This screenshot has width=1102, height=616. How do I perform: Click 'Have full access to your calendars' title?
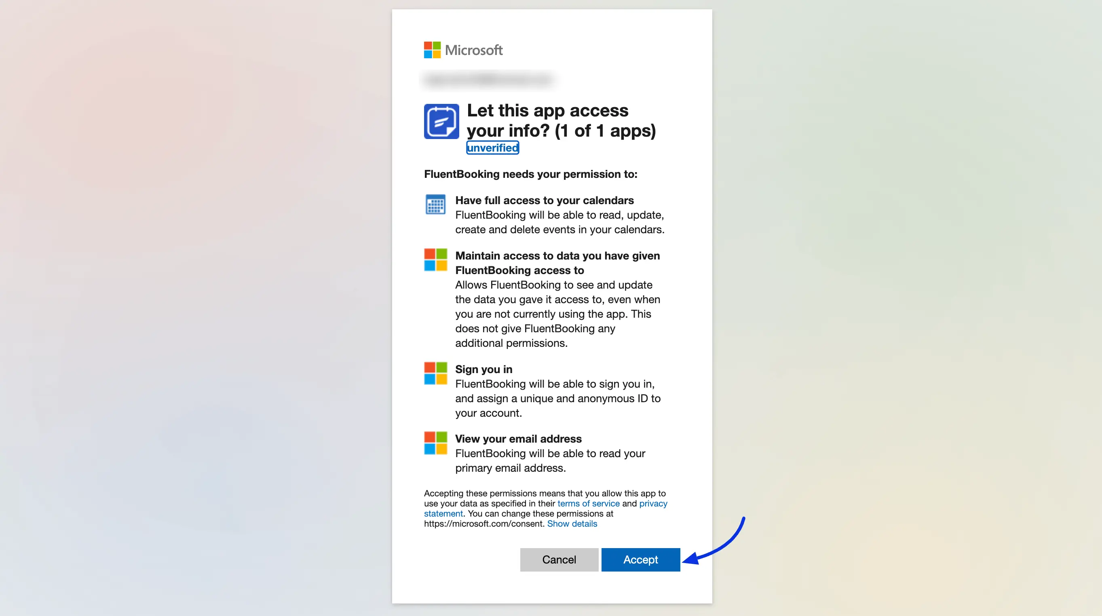click(x=544, y=200)
